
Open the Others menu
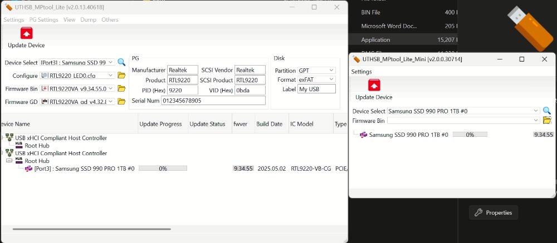pos(110,19)
